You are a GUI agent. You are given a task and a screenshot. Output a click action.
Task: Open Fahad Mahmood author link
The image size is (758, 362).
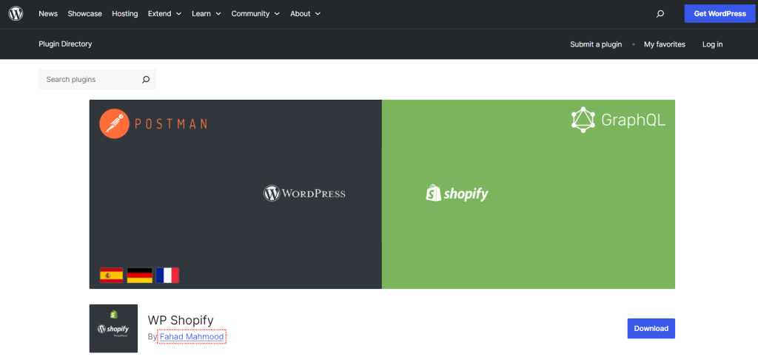click(192, 337)
